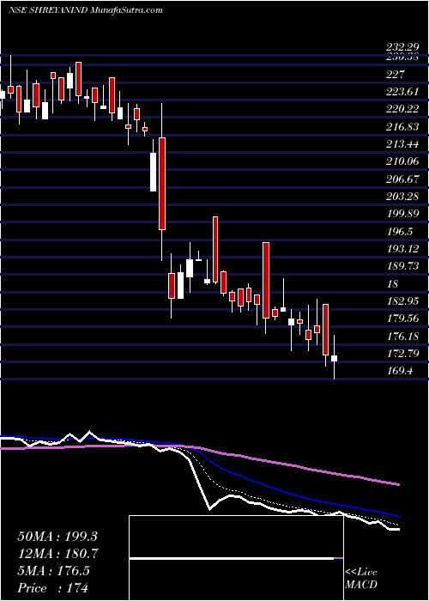Click the NSE SHREYANIND MunafaSutra.com title text

tap(86, 9)
